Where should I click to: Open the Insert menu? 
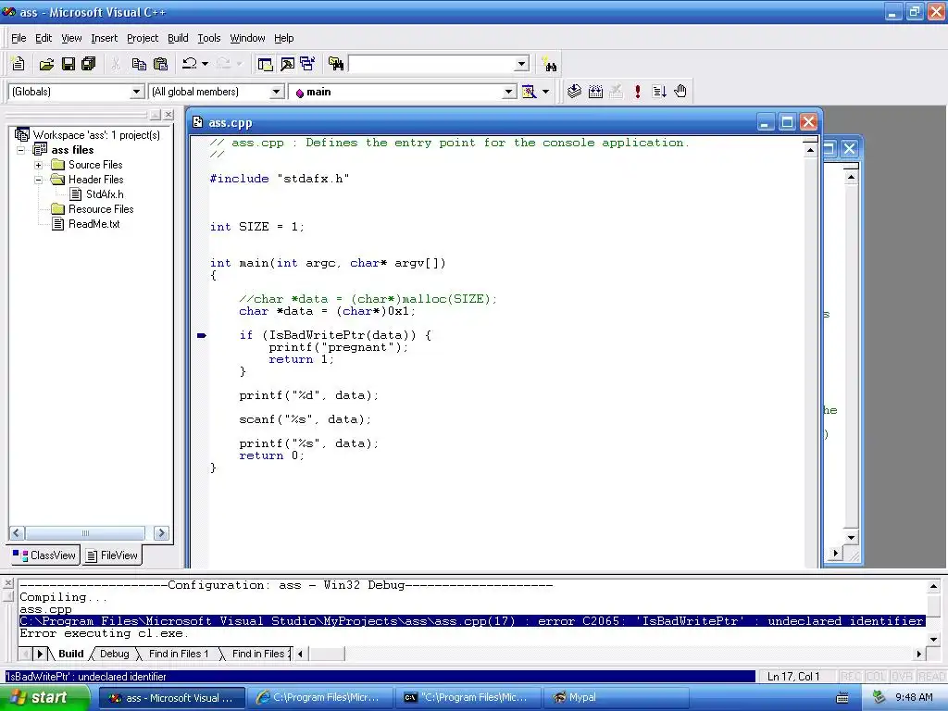(104, 38)
